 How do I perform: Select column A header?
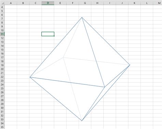coord(11,3)
